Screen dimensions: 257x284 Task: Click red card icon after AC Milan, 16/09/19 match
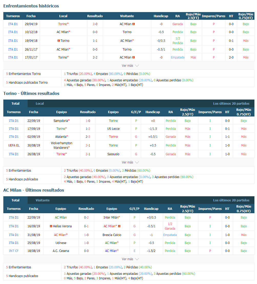pyautogui.click(x=119, y=226)
